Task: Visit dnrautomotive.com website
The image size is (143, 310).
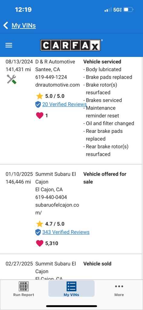Action: click(57, 85)
